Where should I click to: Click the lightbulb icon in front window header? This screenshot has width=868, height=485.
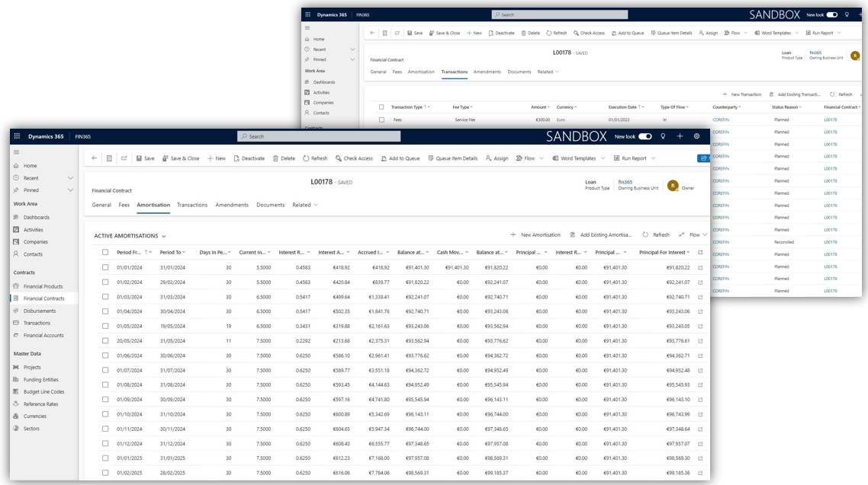tap(663, 136)
